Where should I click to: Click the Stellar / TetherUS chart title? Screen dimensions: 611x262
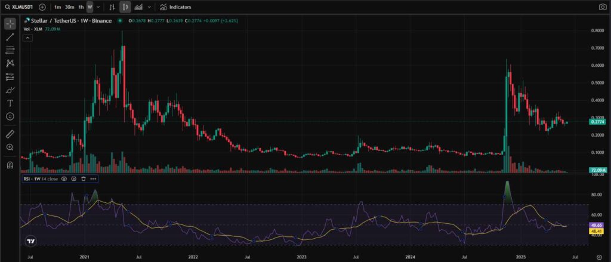(71, 21)
